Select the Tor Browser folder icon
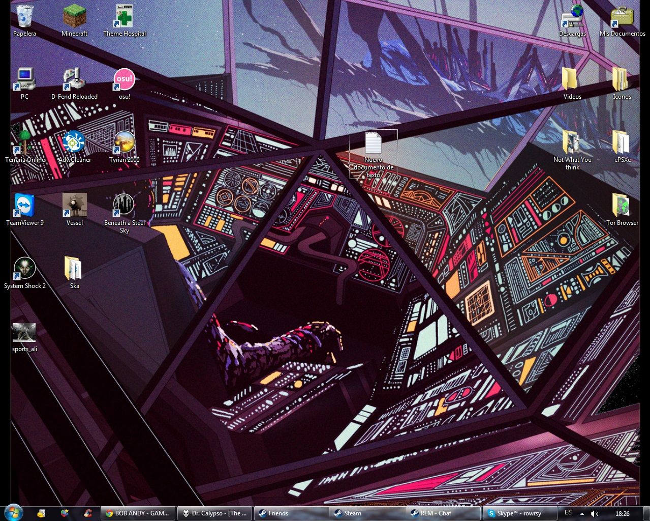The height and width of the screenshot is (521, 650). point(622,207)
